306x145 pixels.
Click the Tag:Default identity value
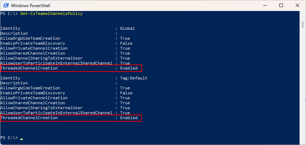click(x=134, y=78)
